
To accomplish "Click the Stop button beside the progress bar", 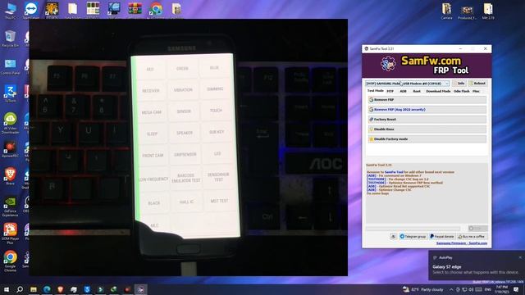I will tap(477, 229).
